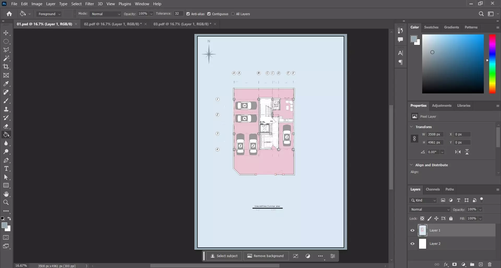Hide Layer 2 visibility eye

click(412, 244)
